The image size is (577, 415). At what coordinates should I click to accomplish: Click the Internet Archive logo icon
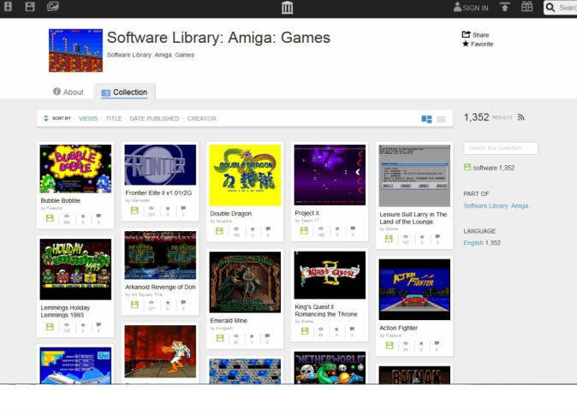point(287,8)
